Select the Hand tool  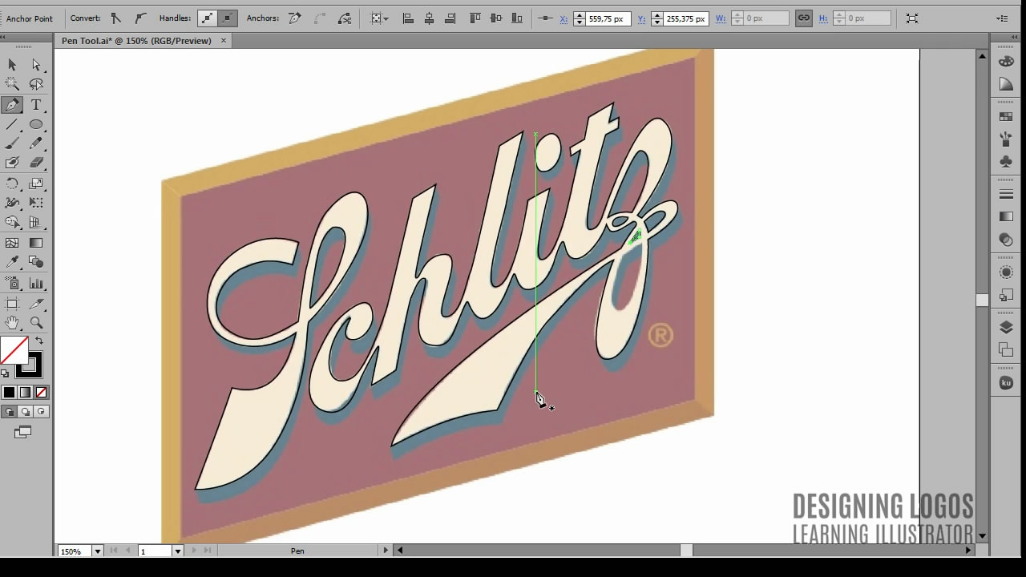[12, 323]
